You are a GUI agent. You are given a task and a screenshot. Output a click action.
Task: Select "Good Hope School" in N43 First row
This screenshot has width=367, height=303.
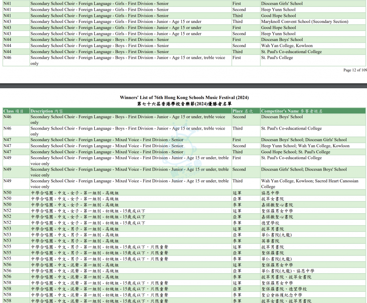278,28
